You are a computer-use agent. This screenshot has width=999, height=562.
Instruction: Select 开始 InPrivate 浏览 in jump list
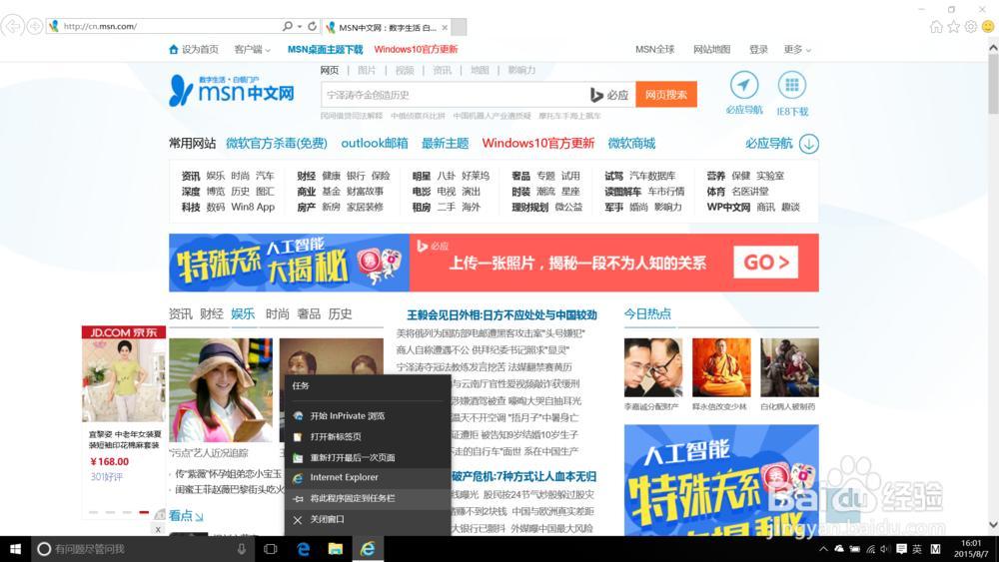tap(368, 415)
